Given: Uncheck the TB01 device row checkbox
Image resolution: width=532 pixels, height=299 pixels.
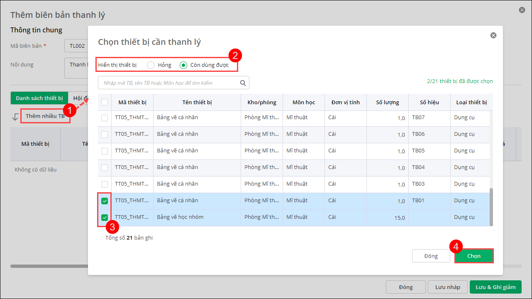Looking at the screenshot, I should [x=105, y=201].
